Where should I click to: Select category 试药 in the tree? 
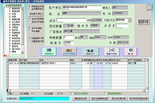[x=14, y=17]
